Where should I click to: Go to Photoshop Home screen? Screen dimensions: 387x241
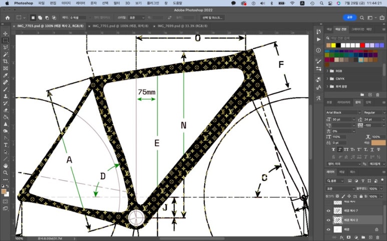tap(8, 17)
